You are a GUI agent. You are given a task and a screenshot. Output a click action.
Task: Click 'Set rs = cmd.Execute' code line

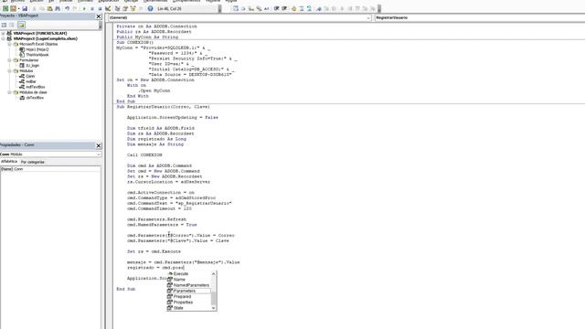click(x=154, y=251)
